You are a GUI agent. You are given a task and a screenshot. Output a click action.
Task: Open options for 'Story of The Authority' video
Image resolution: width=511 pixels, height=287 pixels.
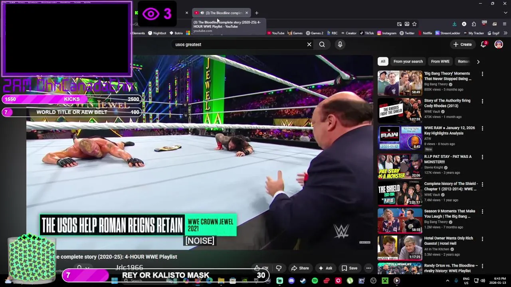(482, 101)
